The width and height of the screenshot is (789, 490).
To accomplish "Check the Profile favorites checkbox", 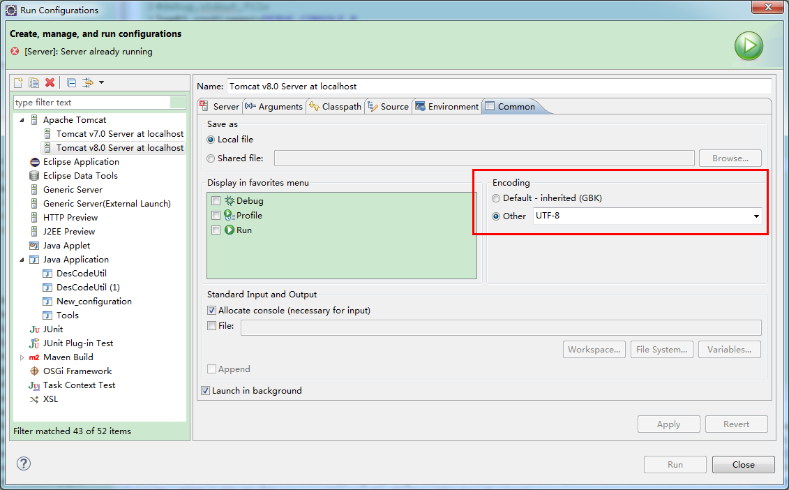I will 216,215.
